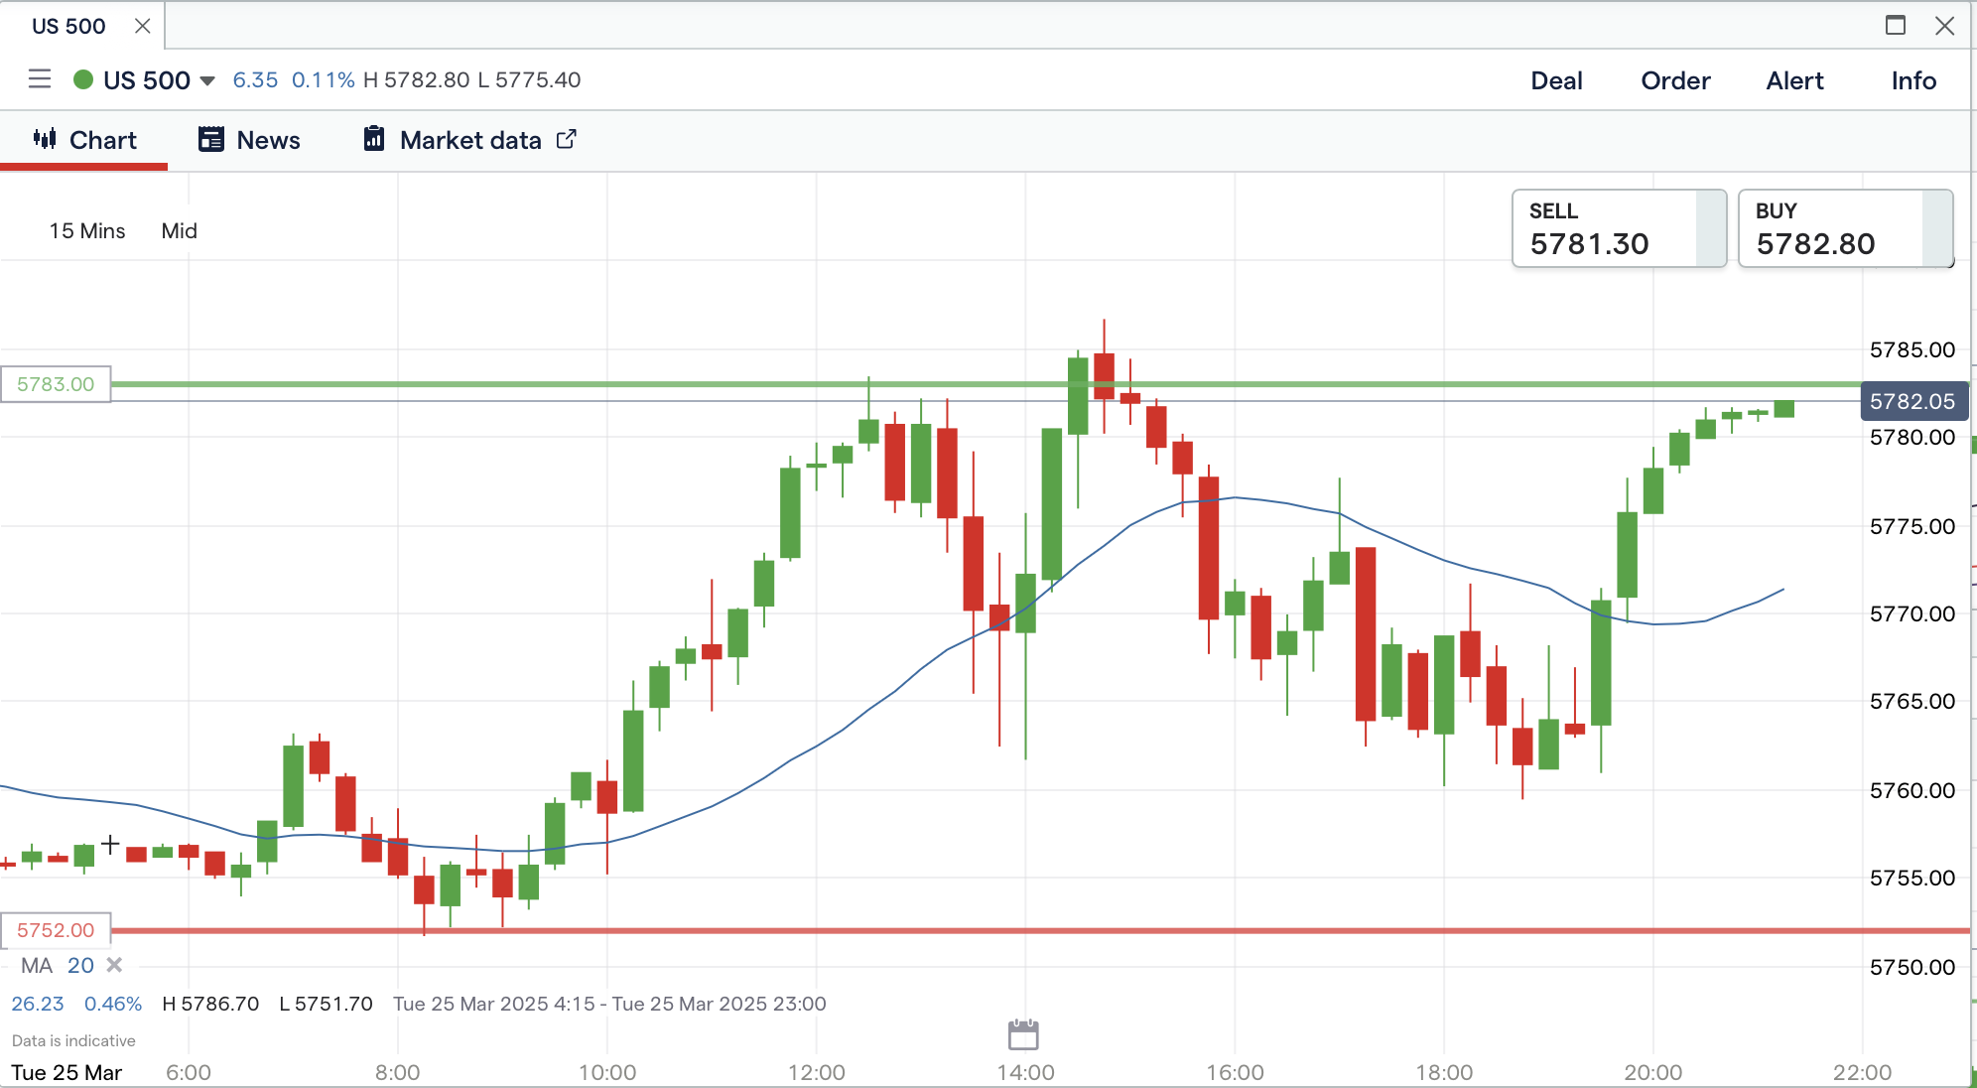The width and height of the screenshot is (1977, 1088).
Task: Open the hamburger menu icon
Action: [40, 79]
